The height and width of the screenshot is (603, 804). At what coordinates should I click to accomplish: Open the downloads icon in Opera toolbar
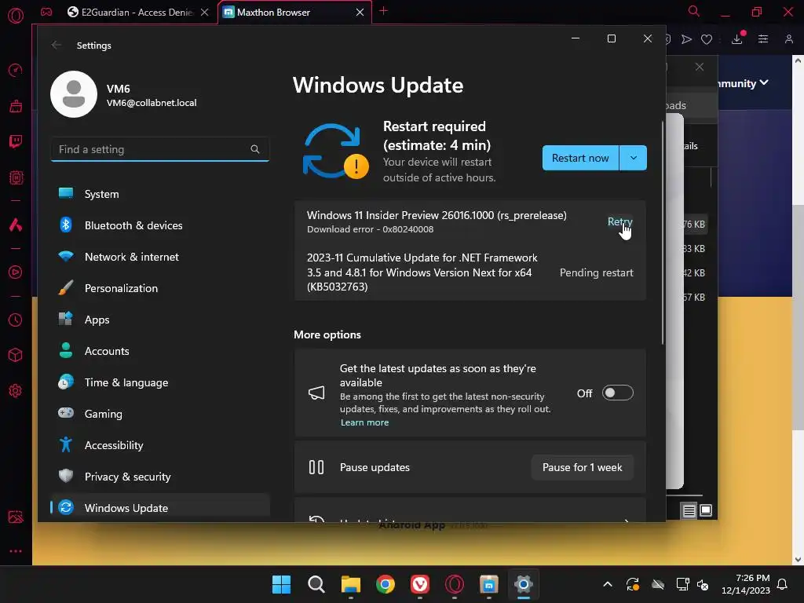[737, 39]
